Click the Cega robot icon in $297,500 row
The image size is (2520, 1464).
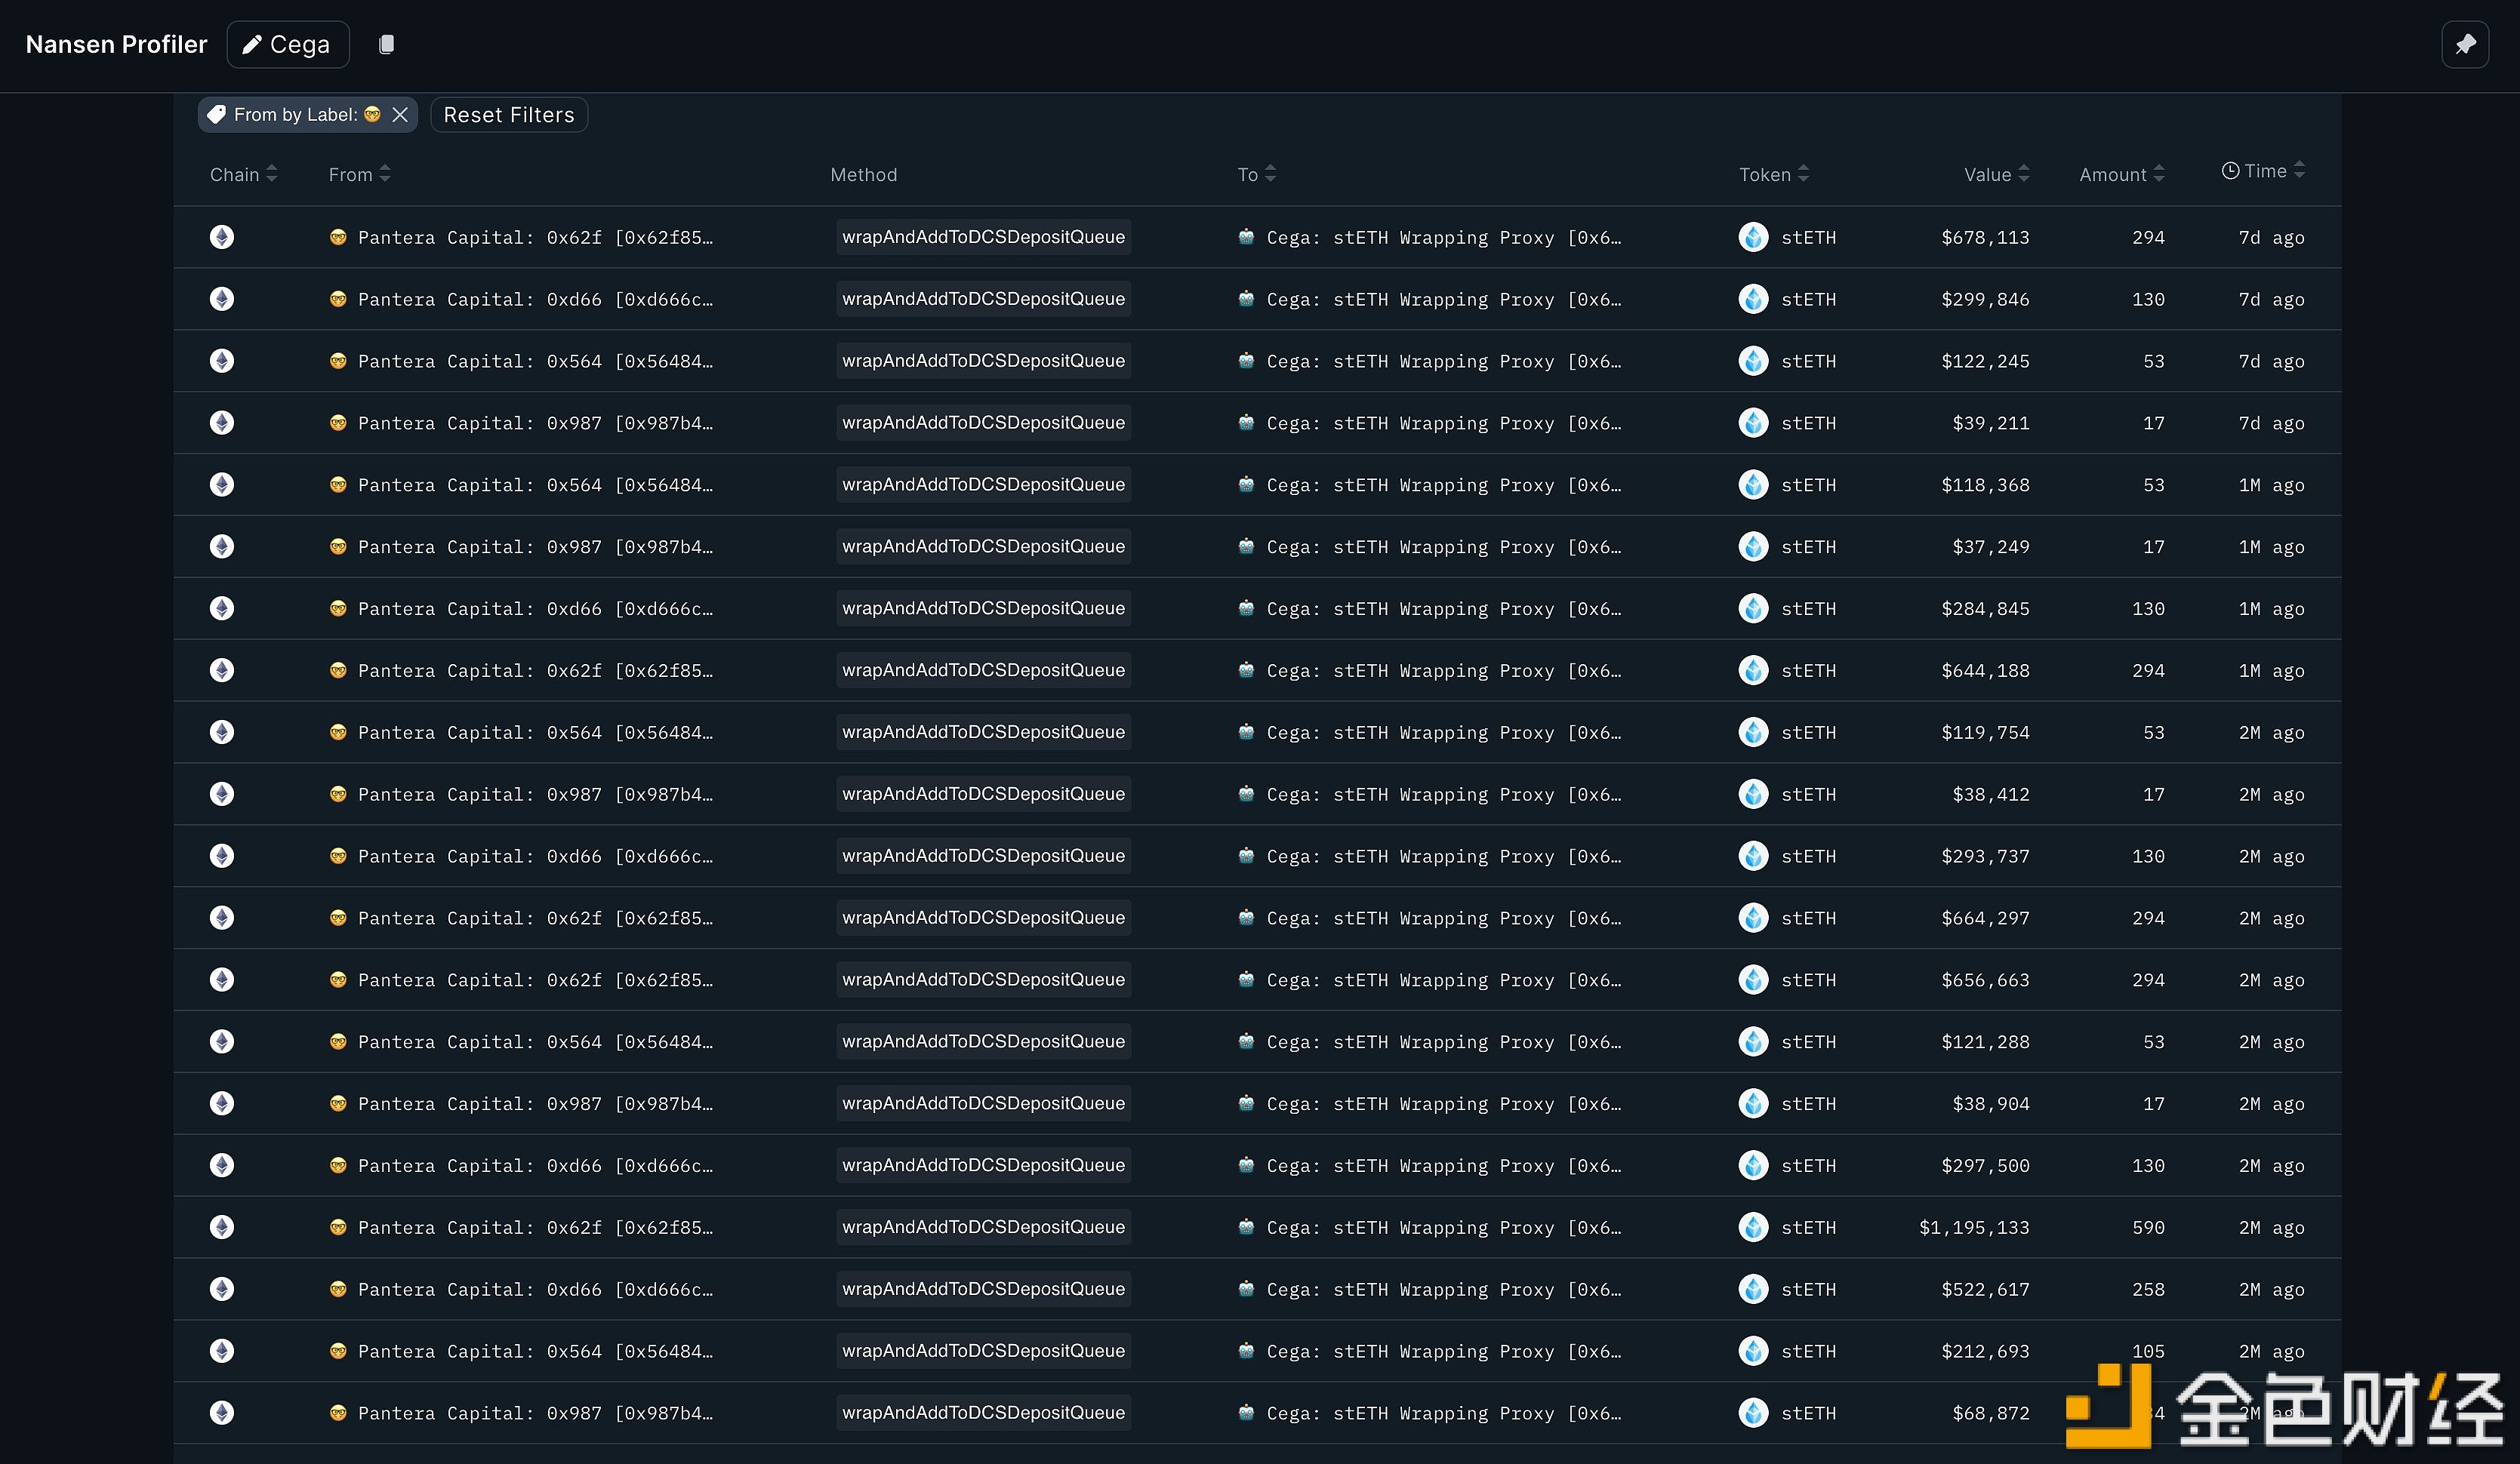click(x=1246, y=1165)
